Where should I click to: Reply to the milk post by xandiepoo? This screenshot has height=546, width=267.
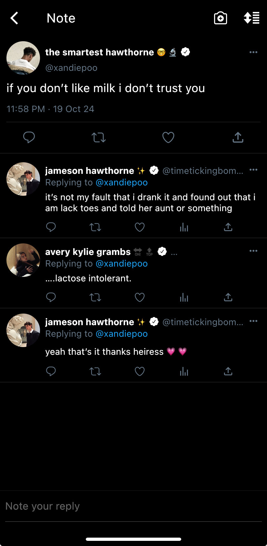29,137
